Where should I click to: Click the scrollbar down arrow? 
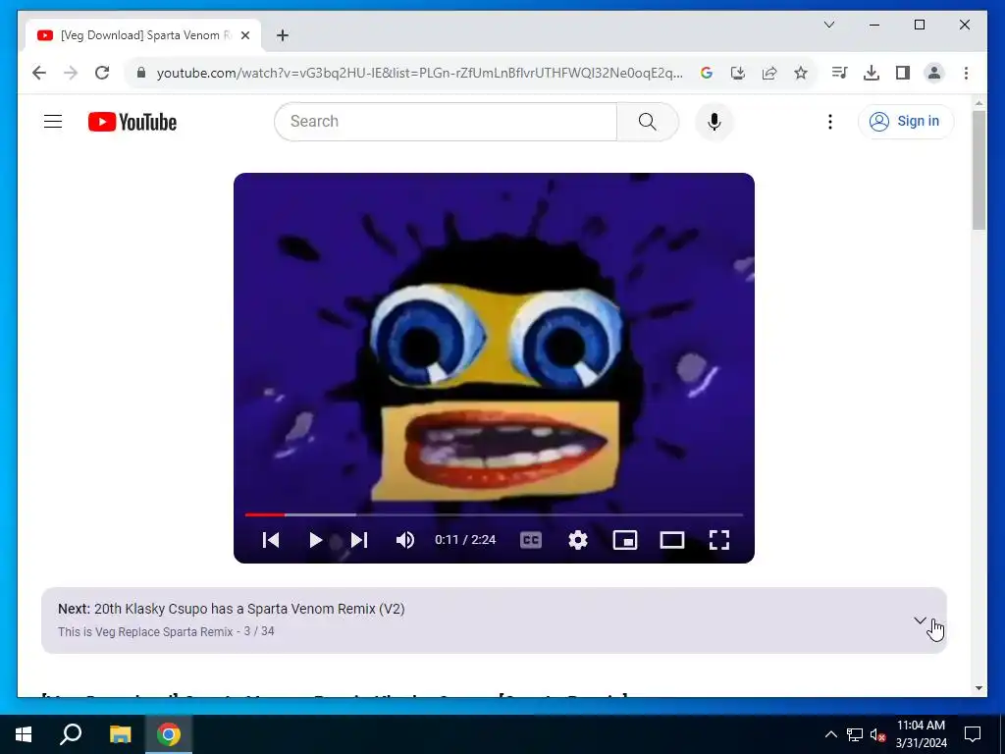point(979,688)
